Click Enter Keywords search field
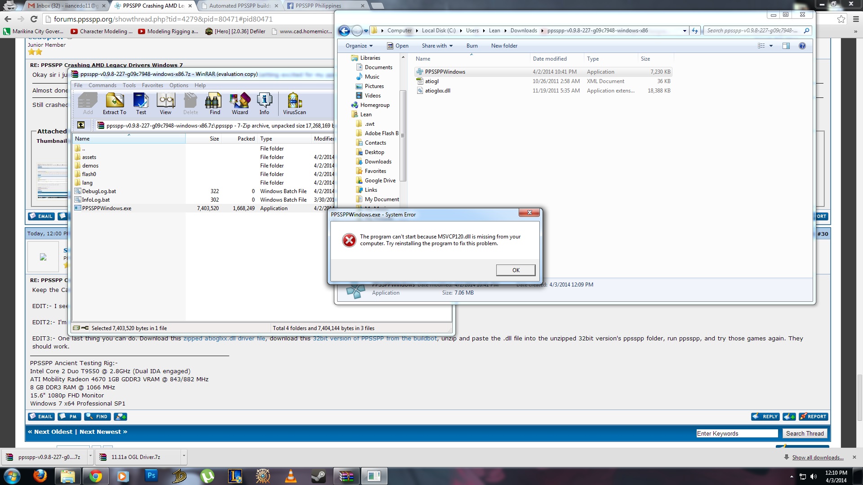The image size is (863, 485). point(737,433)
